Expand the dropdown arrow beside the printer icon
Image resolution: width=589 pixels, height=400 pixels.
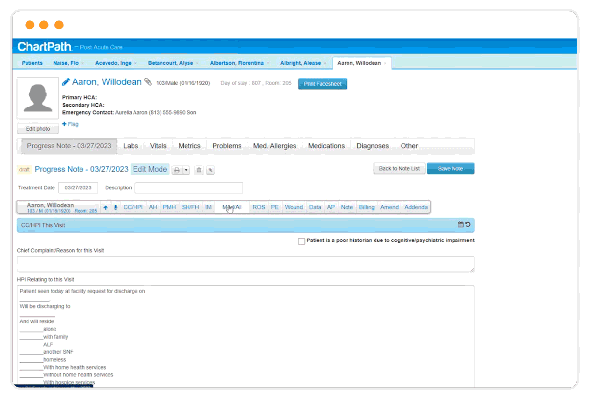pyautogui.click(x=186, y=170)
